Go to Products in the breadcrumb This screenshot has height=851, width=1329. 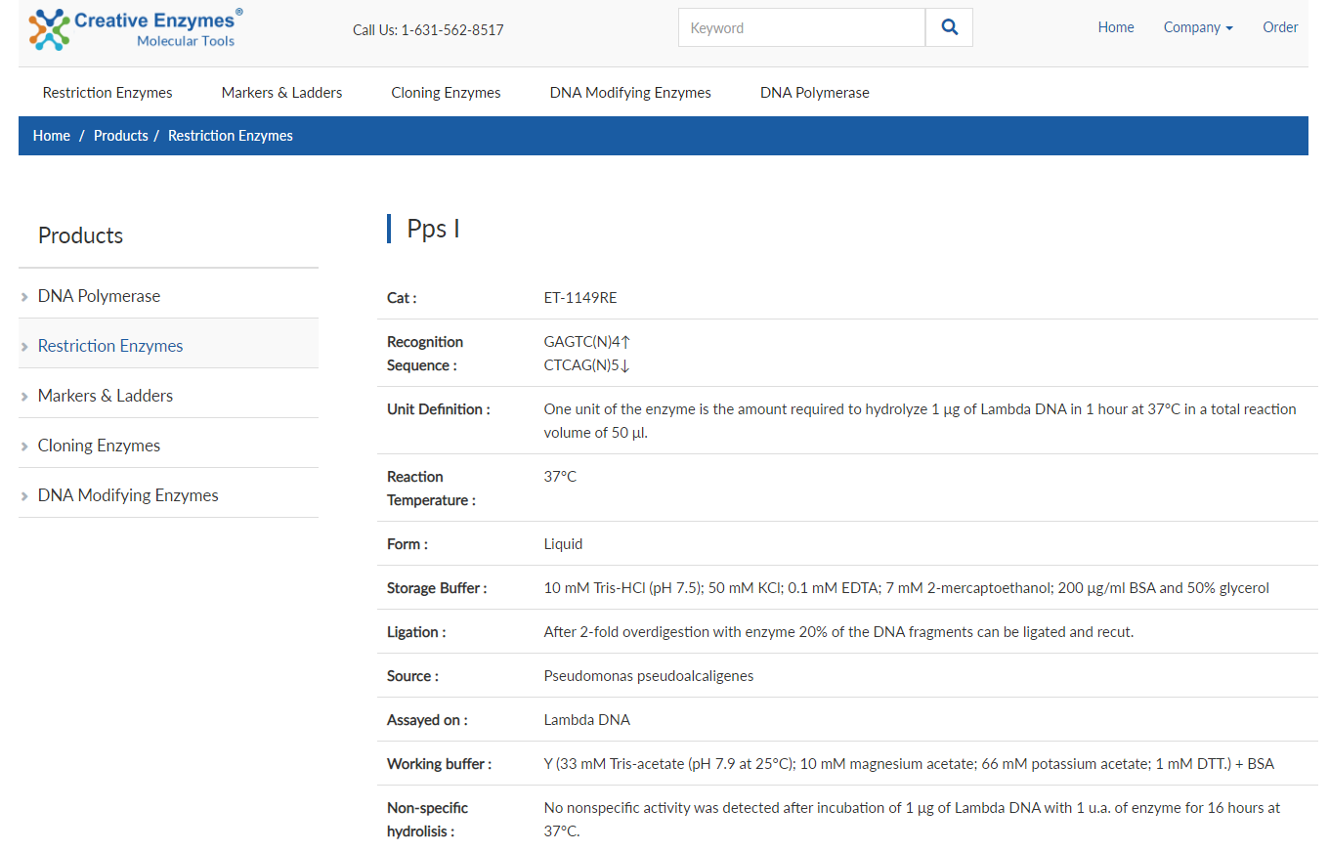click(x=120, y=136)
